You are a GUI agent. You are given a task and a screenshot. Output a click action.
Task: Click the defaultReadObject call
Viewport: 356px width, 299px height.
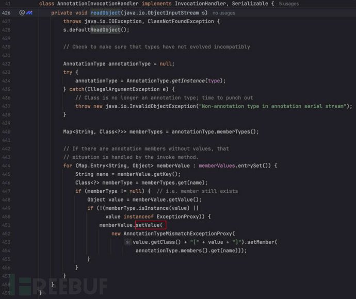click(x=95, y=30)
